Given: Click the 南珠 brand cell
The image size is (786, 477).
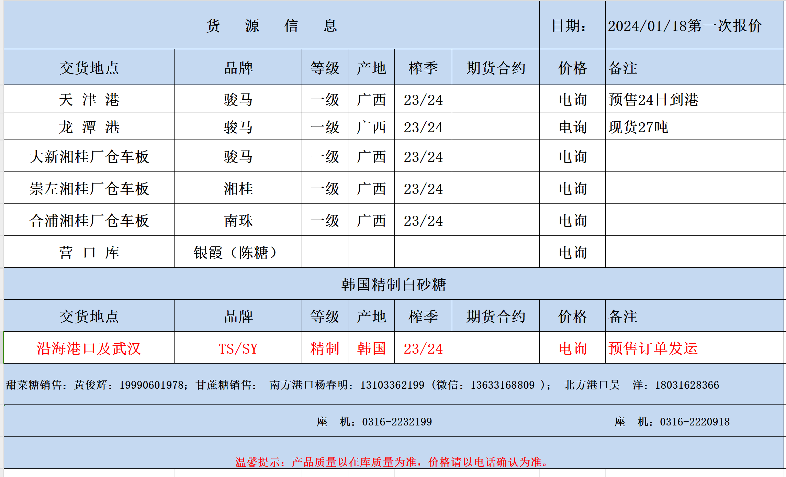Looking at the screenshot, I should [238, 221].
